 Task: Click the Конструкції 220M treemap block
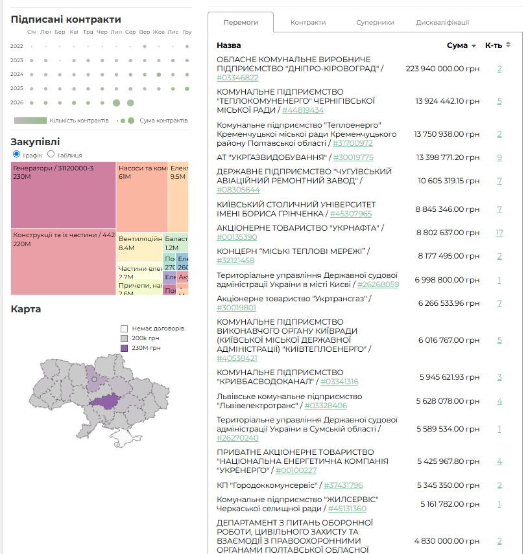(64, 262)
